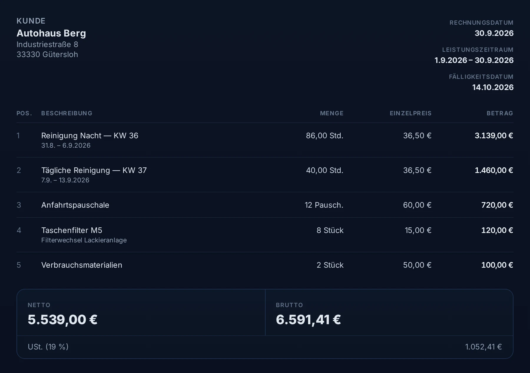Image resolution: width=530 pixels, height=373 pixels.
Task: Select the row Reinigung Nacht — KW 36
Action: pos(265,140)
